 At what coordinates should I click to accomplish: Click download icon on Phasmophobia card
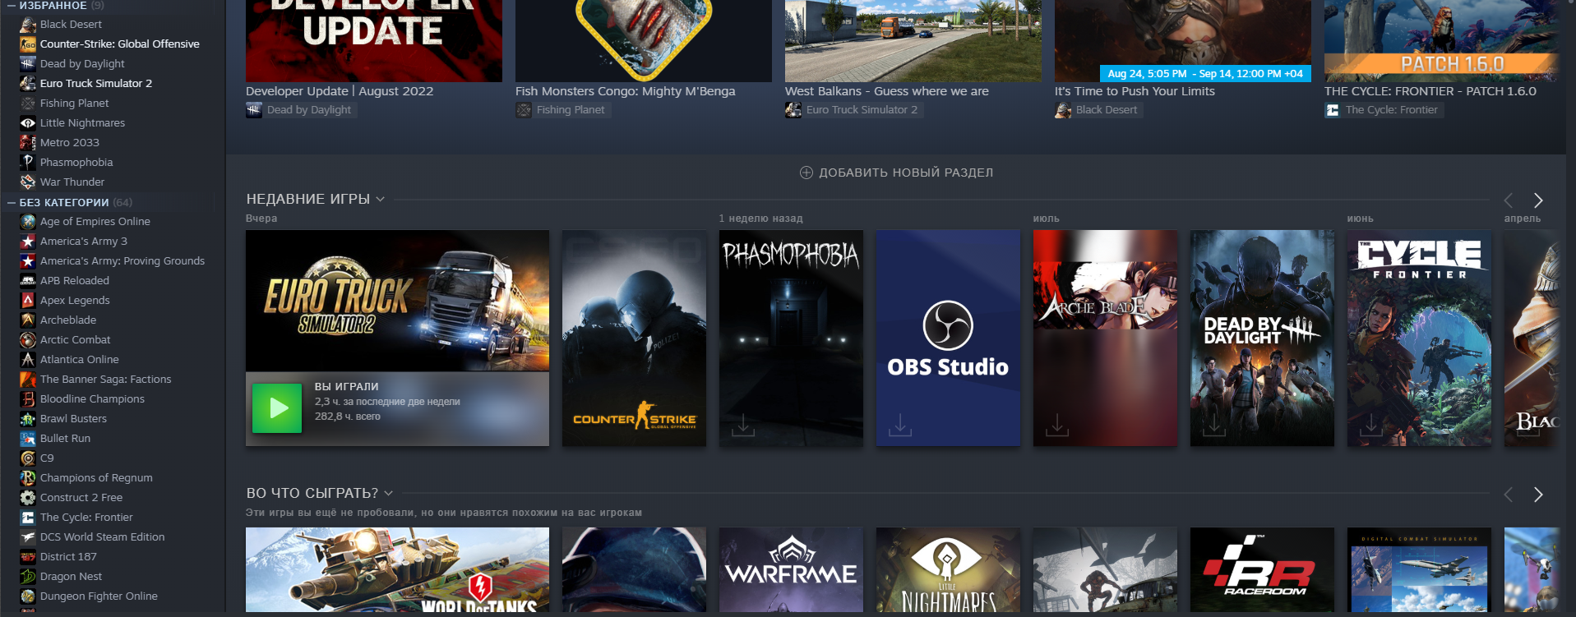click(743, 425)
